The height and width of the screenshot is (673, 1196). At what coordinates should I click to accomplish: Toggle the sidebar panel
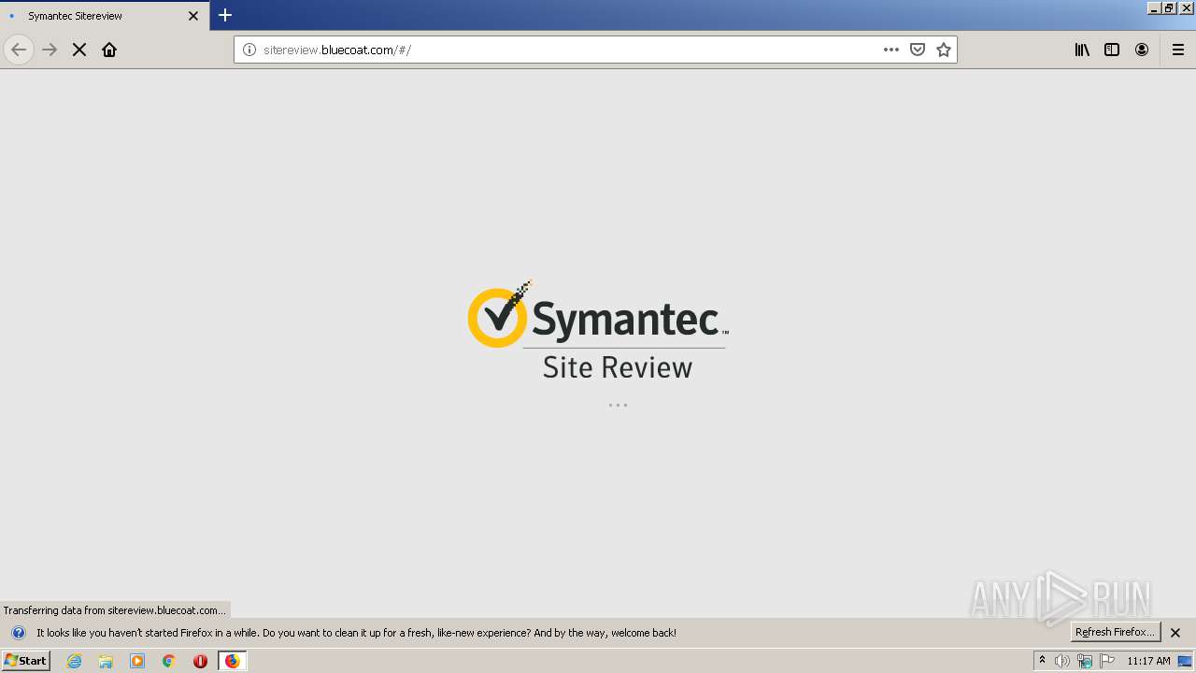tap(1112, 50)
